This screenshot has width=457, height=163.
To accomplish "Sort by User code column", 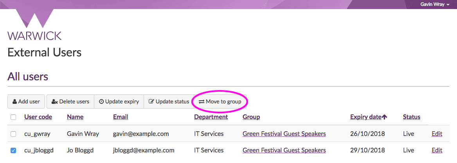I will [38, 117].
